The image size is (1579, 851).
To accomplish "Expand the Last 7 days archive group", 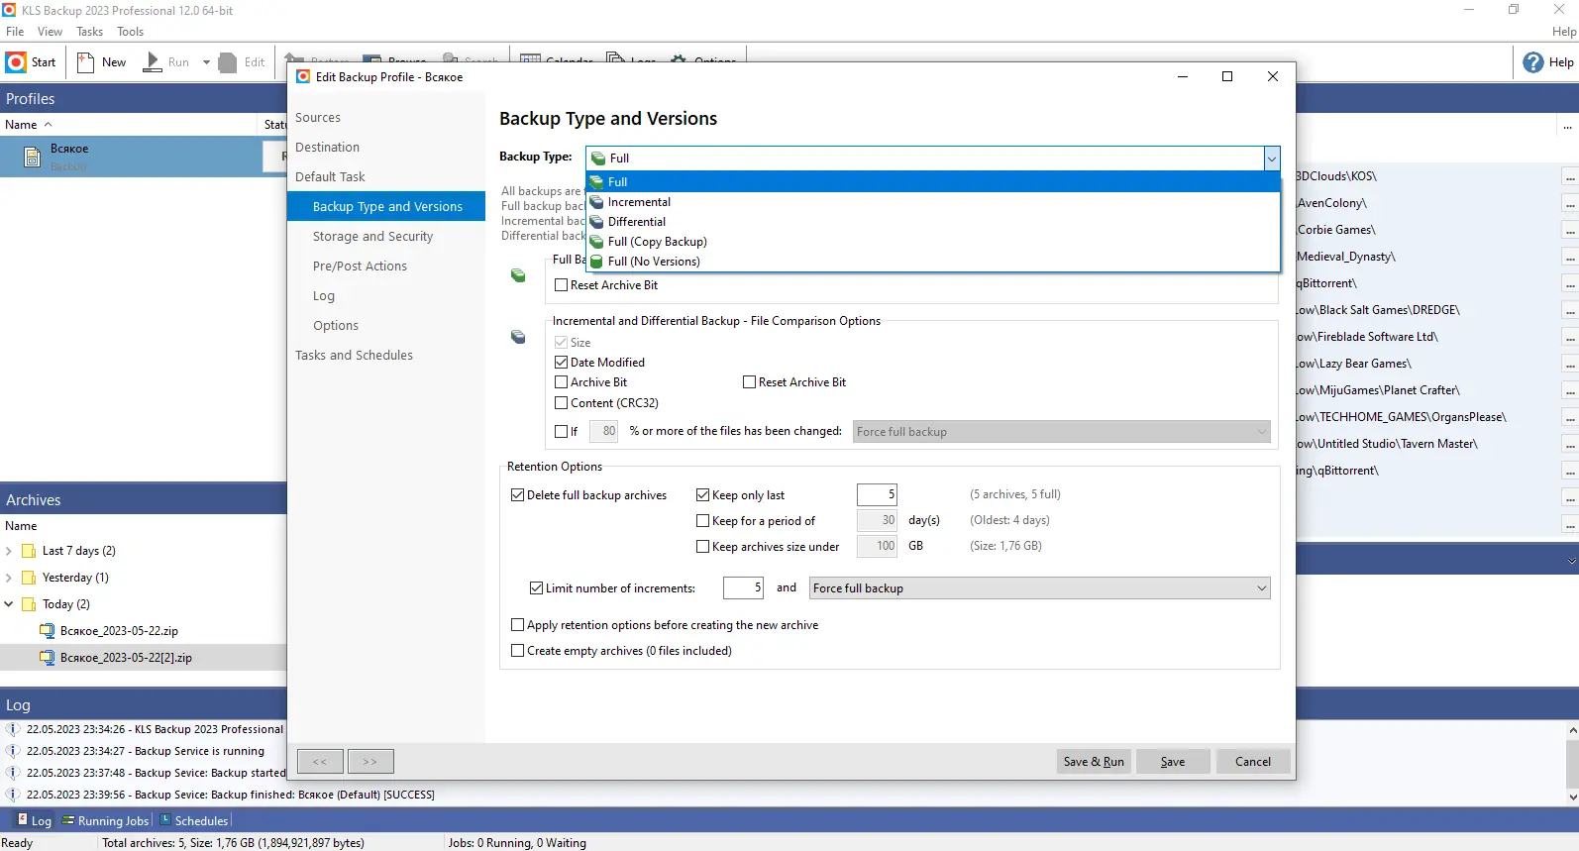I will (x=9, y=551).
